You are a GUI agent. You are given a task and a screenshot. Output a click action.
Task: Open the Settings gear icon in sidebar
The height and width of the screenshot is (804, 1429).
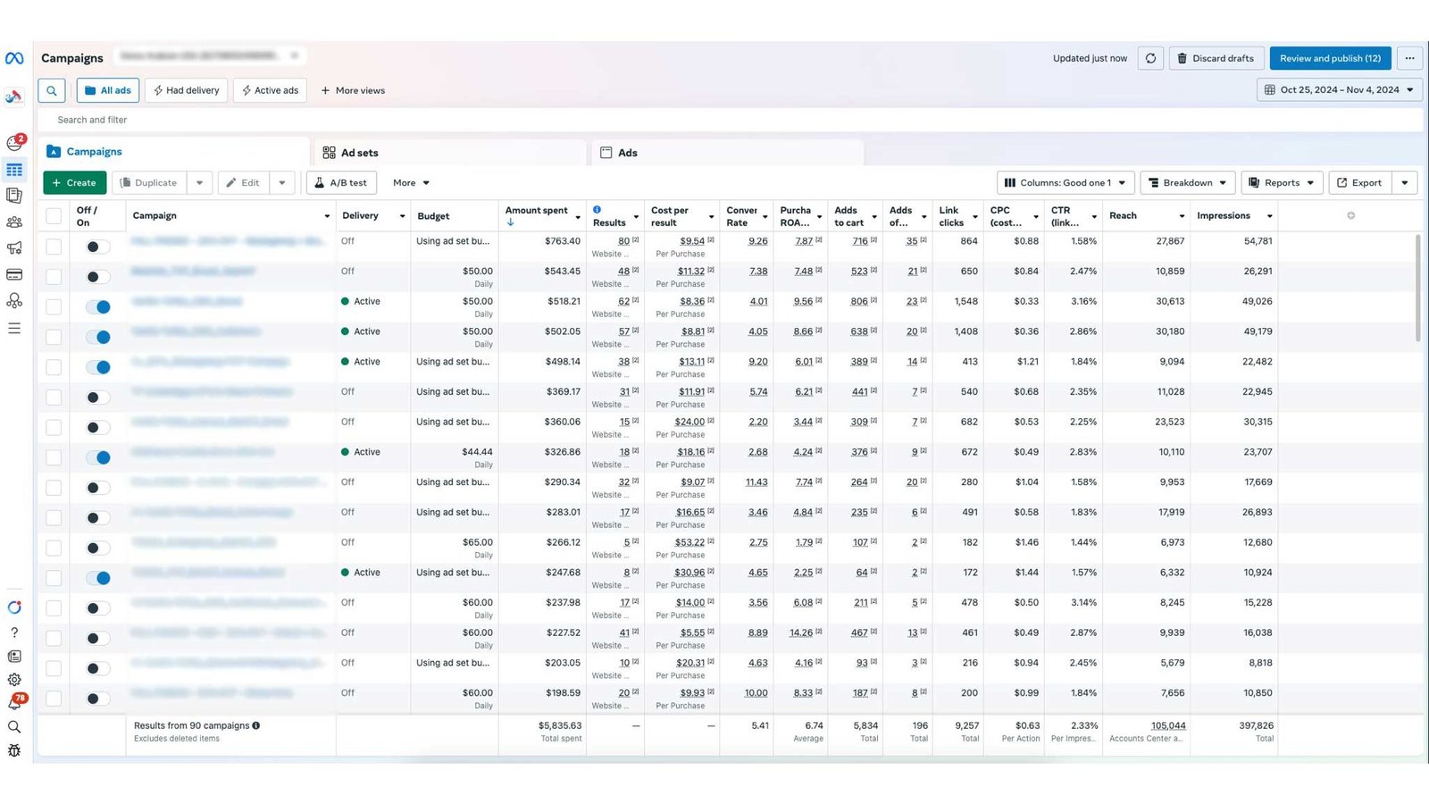tap(14, 680)
